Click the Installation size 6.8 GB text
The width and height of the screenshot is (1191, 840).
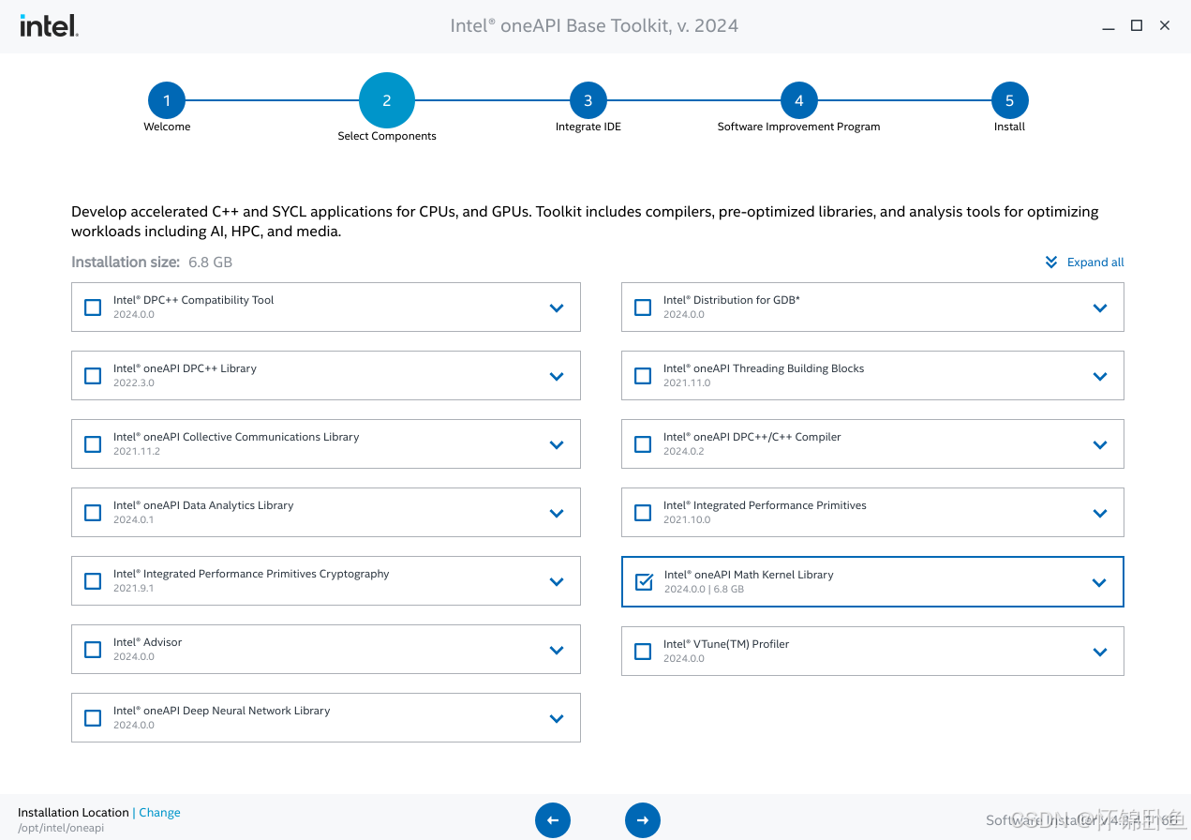point(152,262)
